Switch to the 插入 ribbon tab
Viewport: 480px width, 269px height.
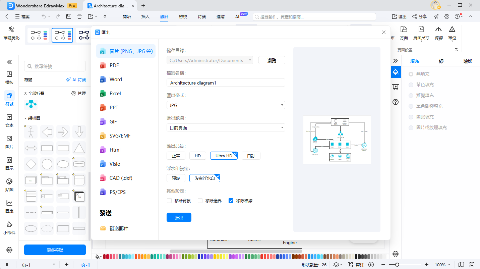tap(145, 16)
